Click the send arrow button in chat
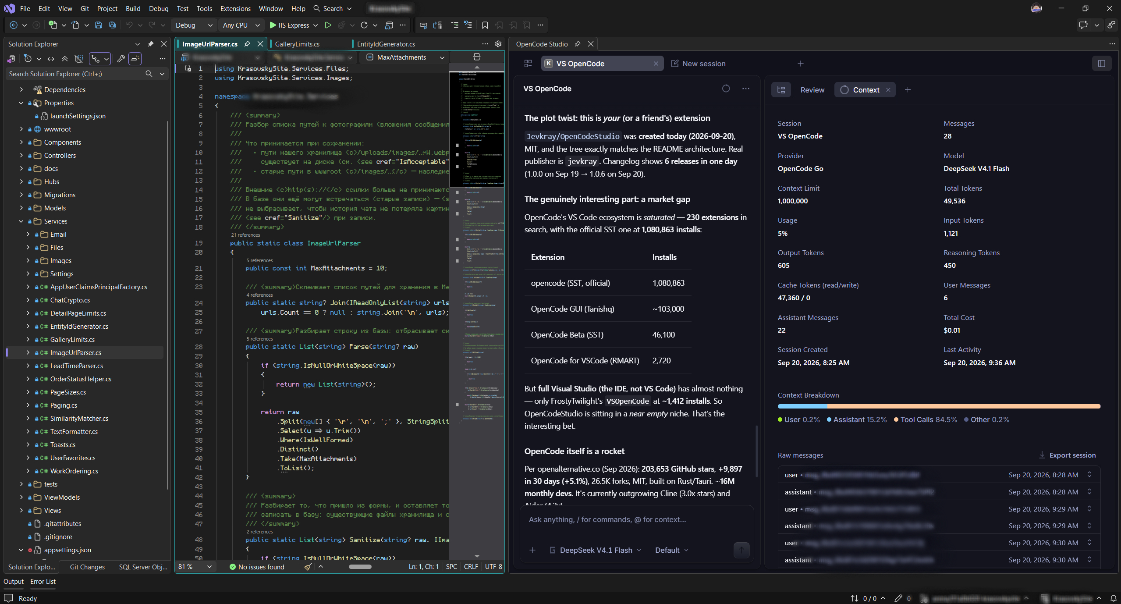The height and width of the screenshot is (604, 1121). click(741, 550)
